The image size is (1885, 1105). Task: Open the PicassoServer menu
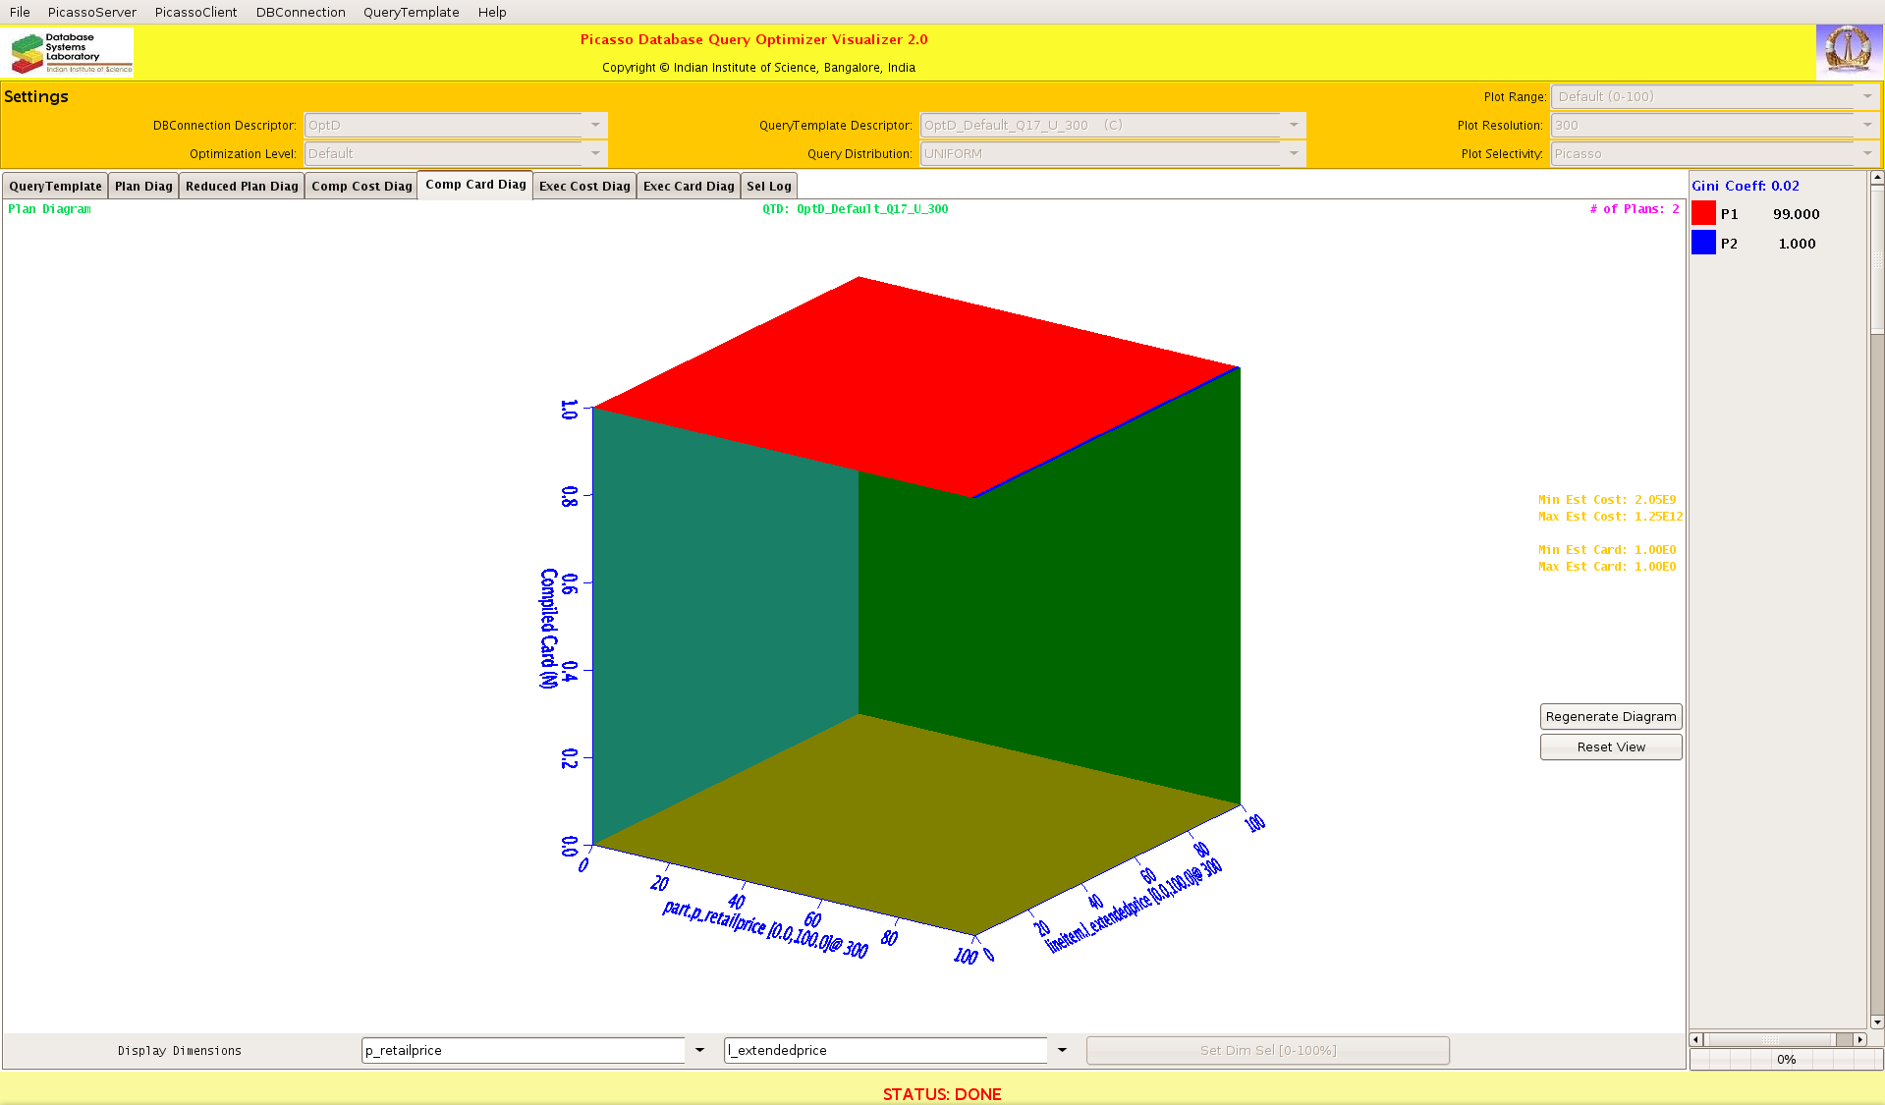click(x=92, y=12)
